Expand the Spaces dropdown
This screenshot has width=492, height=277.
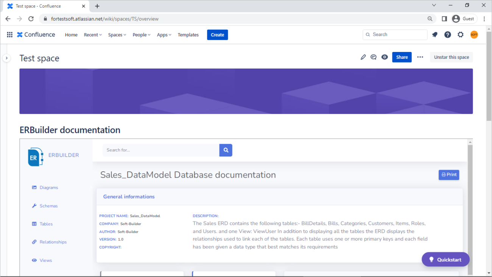pyautogui.click(x=117, y=35)
